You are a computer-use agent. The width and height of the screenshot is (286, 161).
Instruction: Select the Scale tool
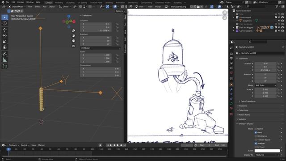pyautogui.click(x=5, y=42)
